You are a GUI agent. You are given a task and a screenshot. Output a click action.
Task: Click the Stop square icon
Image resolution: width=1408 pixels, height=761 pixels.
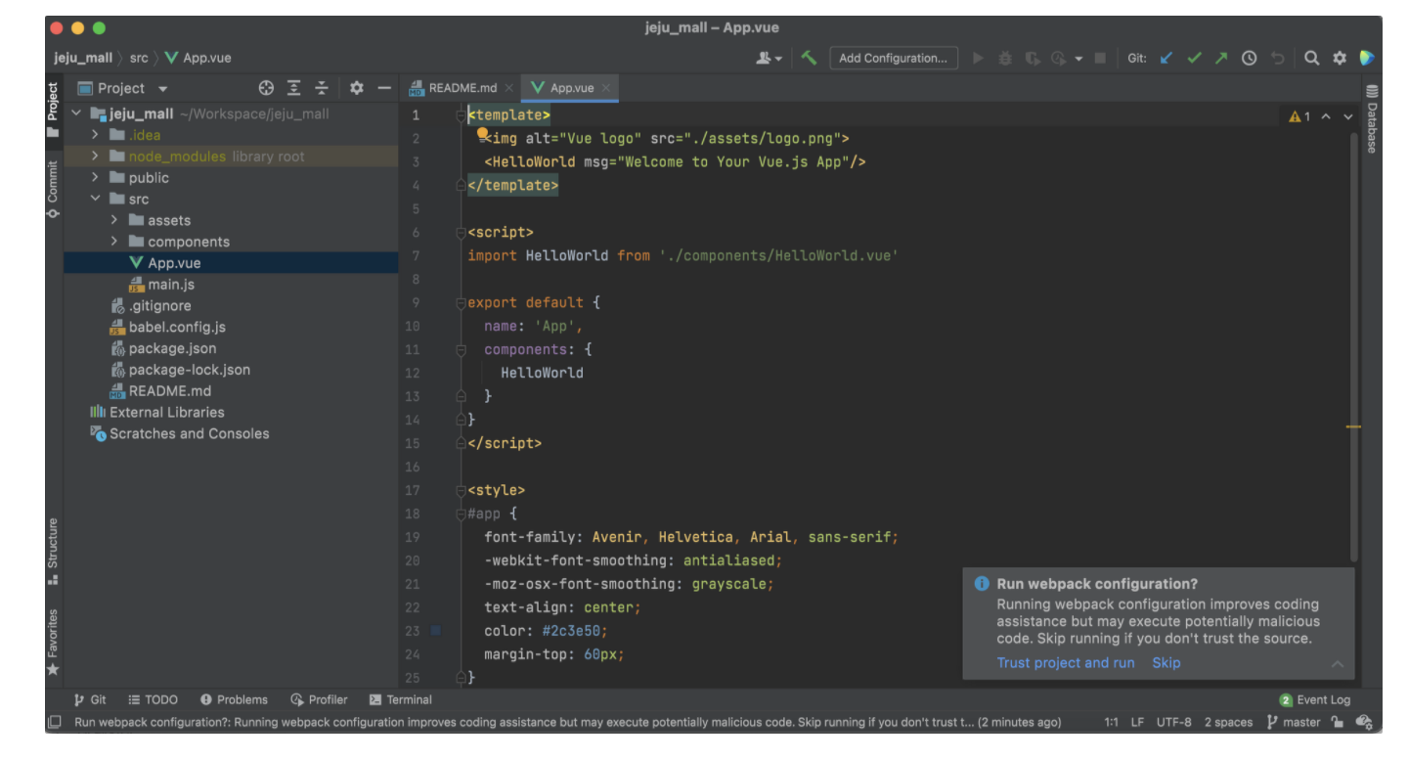click(1100, 59)
